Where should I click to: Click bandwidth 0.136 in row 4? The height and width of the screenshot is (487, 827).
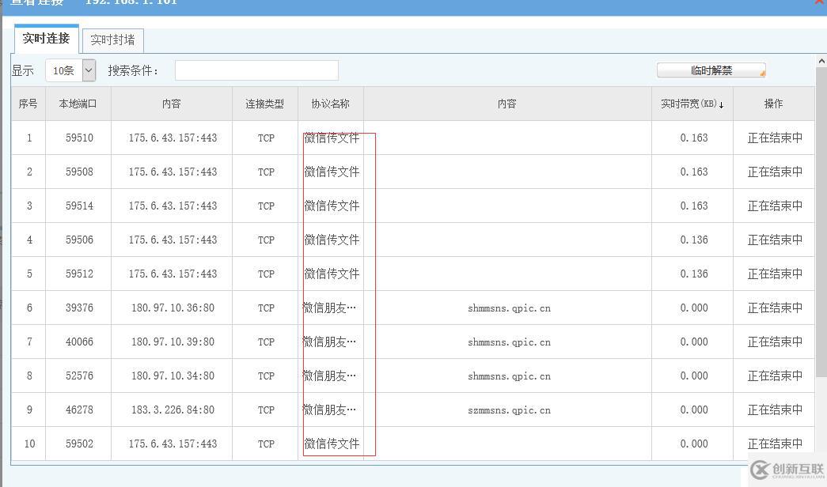pos(694,240)
